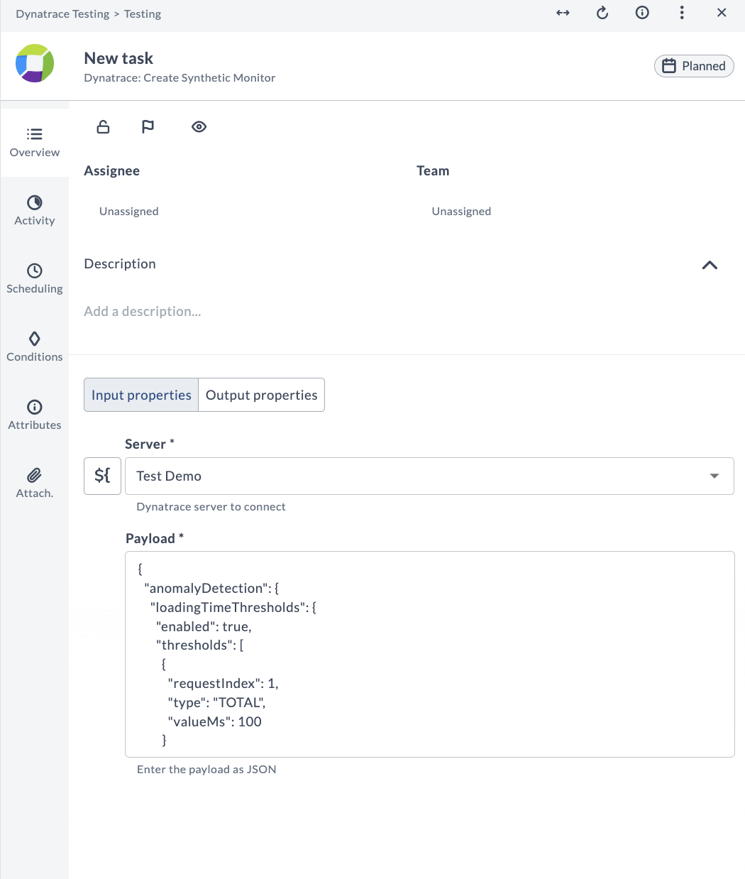Open the Conditions tab in sidebar

(35, 346)
